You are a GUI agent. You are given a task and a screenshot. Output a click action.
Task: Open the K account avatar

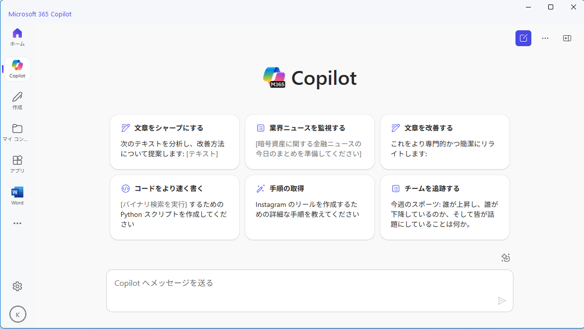[17, 315]
